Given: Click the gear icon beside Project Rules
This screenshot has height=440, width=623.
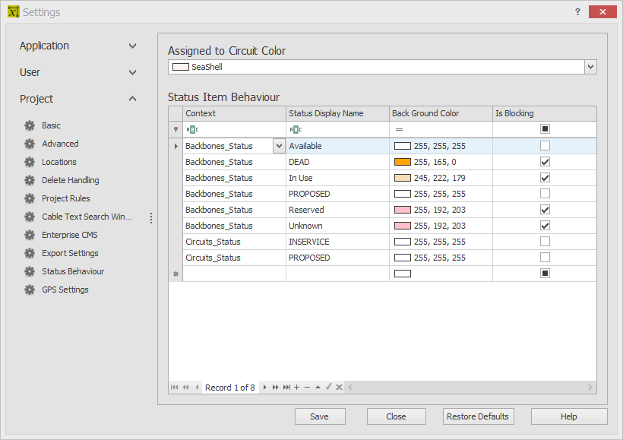Looking at the screenshot, I should pos(30,199).
